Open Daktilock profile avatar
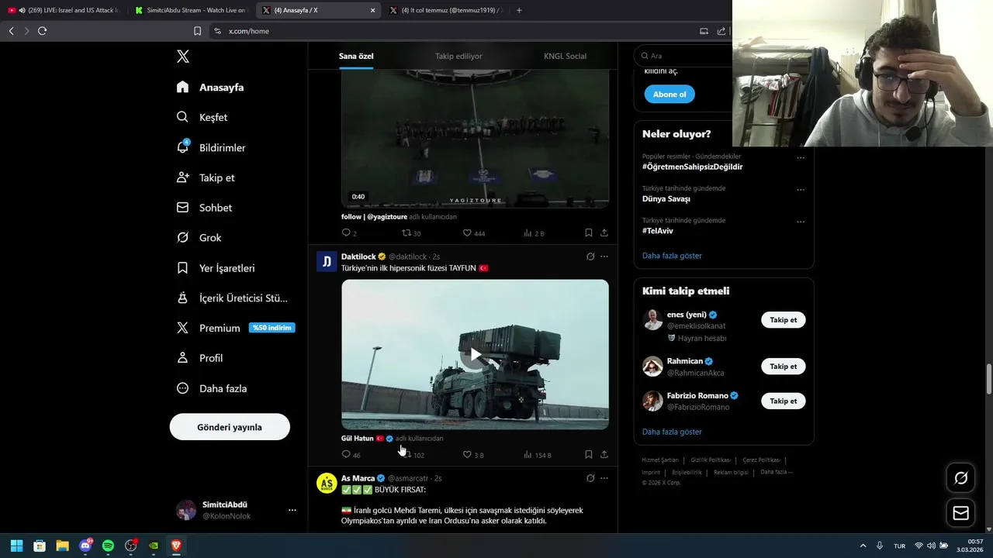Image resolution: width=993 pixels, height=558 pixels. click(x=327, y=261)
